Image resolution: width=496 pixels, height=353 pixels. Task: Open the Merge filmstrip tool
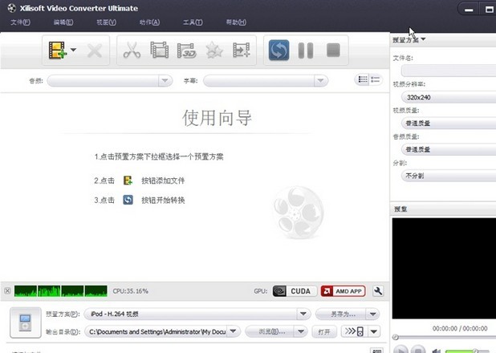[159, 50]
